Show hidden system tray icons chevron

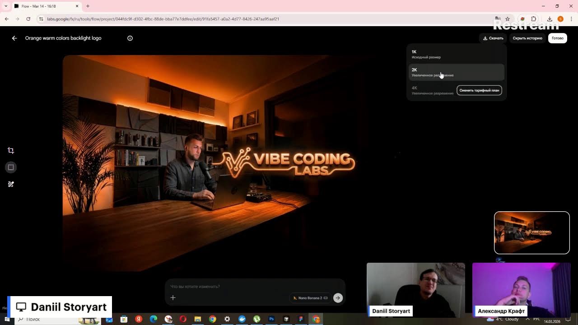pyautogui.click(x=527, y=319)
